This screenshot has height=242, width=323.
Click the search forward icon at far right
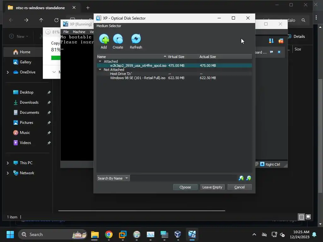pos(249,178)
